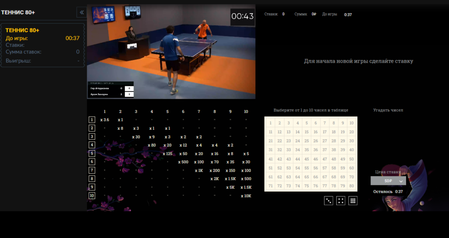The image size is (449, 238).
Task: Click the 'Для начала новой игры сделайте ставку' message
Action: tap(359, 61)
